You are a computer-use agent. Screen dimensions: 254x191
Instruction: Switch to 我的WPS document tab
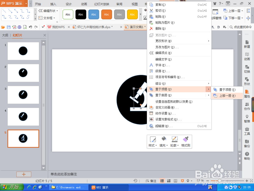tap(56, 27)
